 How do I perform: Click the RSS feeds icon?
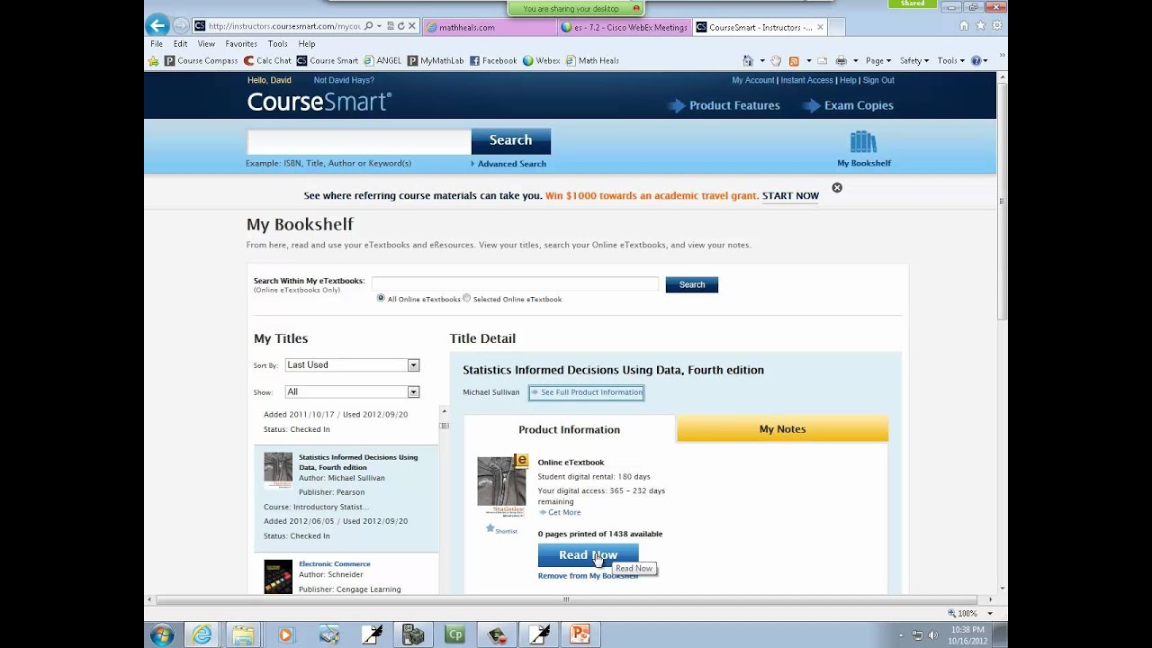point(794,61)
